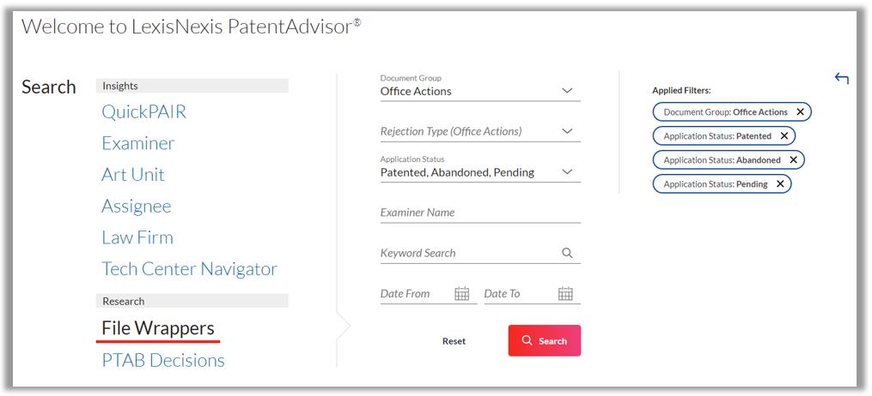872x396 pixels.
Task: Remove the Application Status: Pending filter
Action: (x=780, y=183)
